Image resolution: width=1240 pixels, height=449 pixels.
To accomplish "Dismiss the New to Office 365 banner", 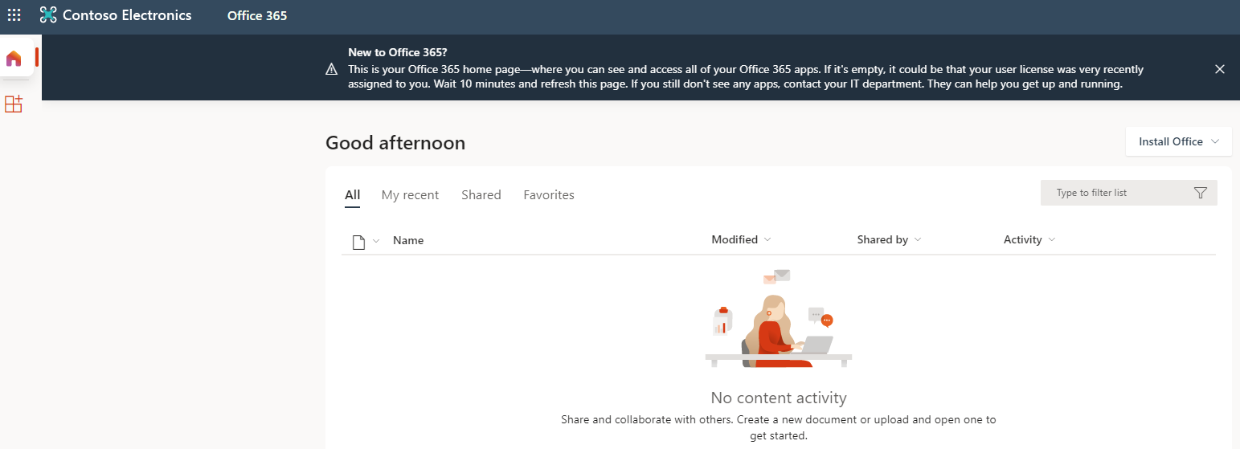I will (x=1220, y=69).
